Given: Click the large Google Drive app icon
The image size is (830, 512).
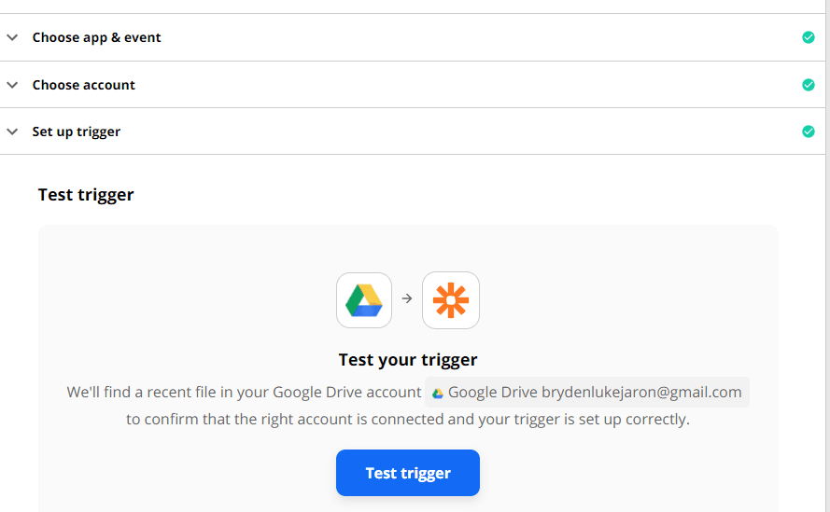Looking at the screenshot, I should coord(364,300).
